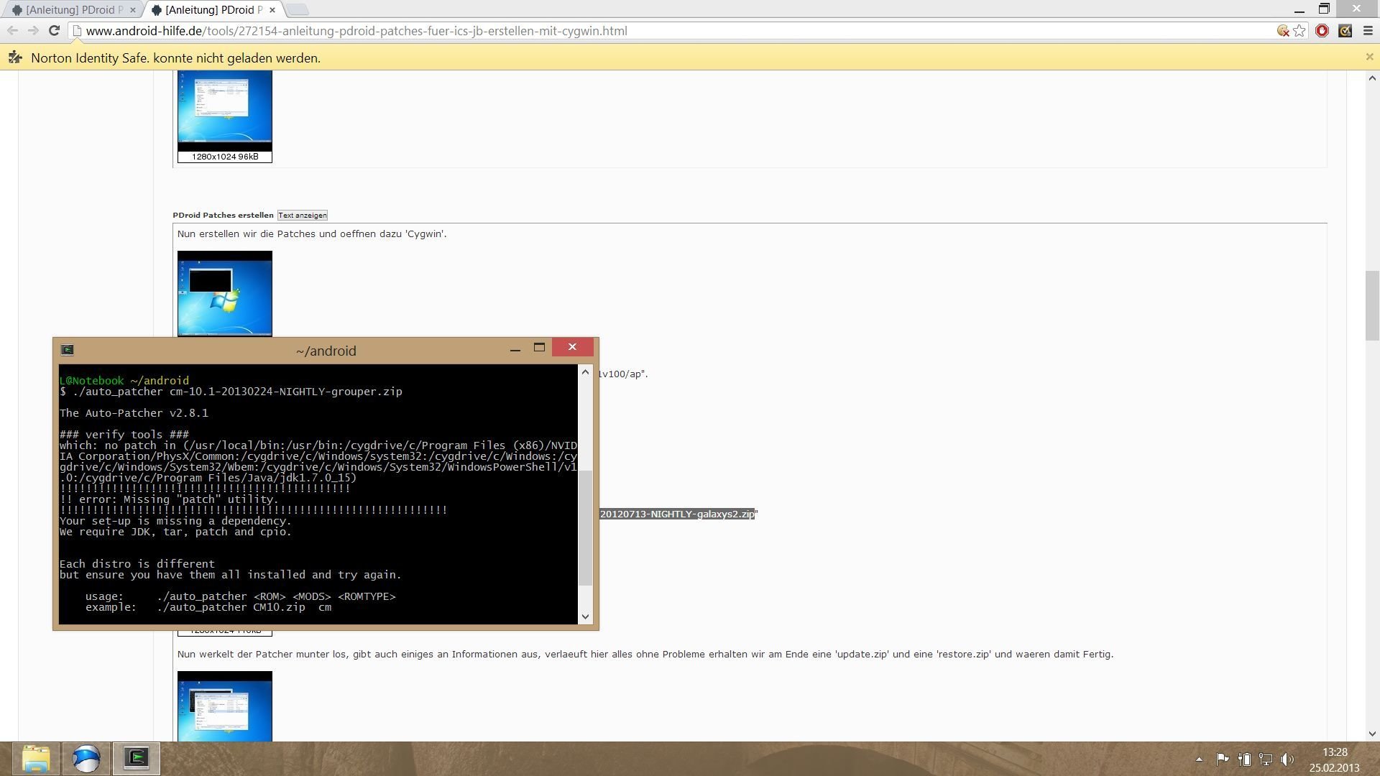The width and height of the screenshot is (1380, 776).
Task: Click the './auto_patcher cm-10.1' command line
Action: pyautogui.click(x=231, y=392)
